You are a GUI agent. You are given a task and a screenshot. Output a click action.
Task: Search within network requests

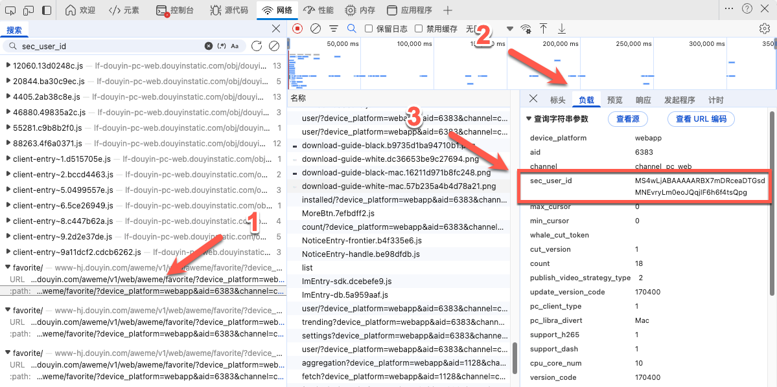coord(351,28)
